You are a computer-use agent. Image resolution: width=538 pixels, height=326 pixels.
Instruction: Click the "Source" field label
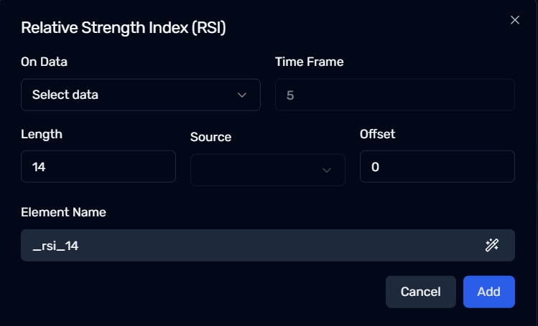click(210, 137)
